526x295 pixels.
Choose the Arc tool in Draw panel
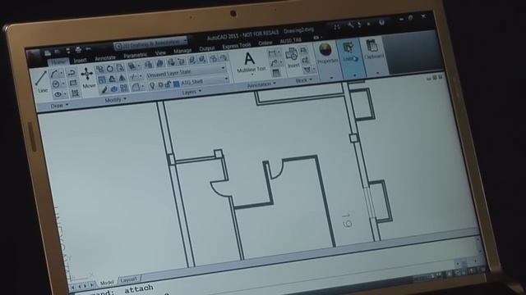click(x=55, y=74)
